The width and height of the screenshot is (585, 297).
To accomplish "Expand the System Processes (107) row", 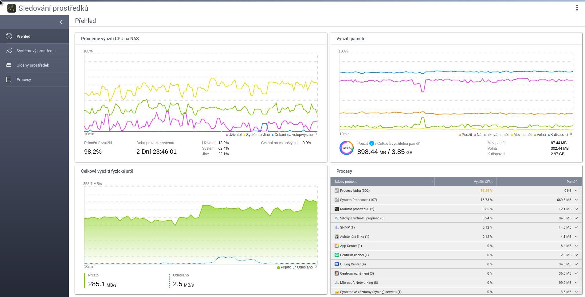I will point(576,200).
